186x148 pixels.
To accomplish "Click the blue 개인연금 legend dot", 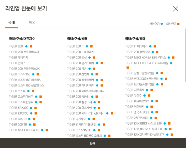I will (x=162, y=24).
